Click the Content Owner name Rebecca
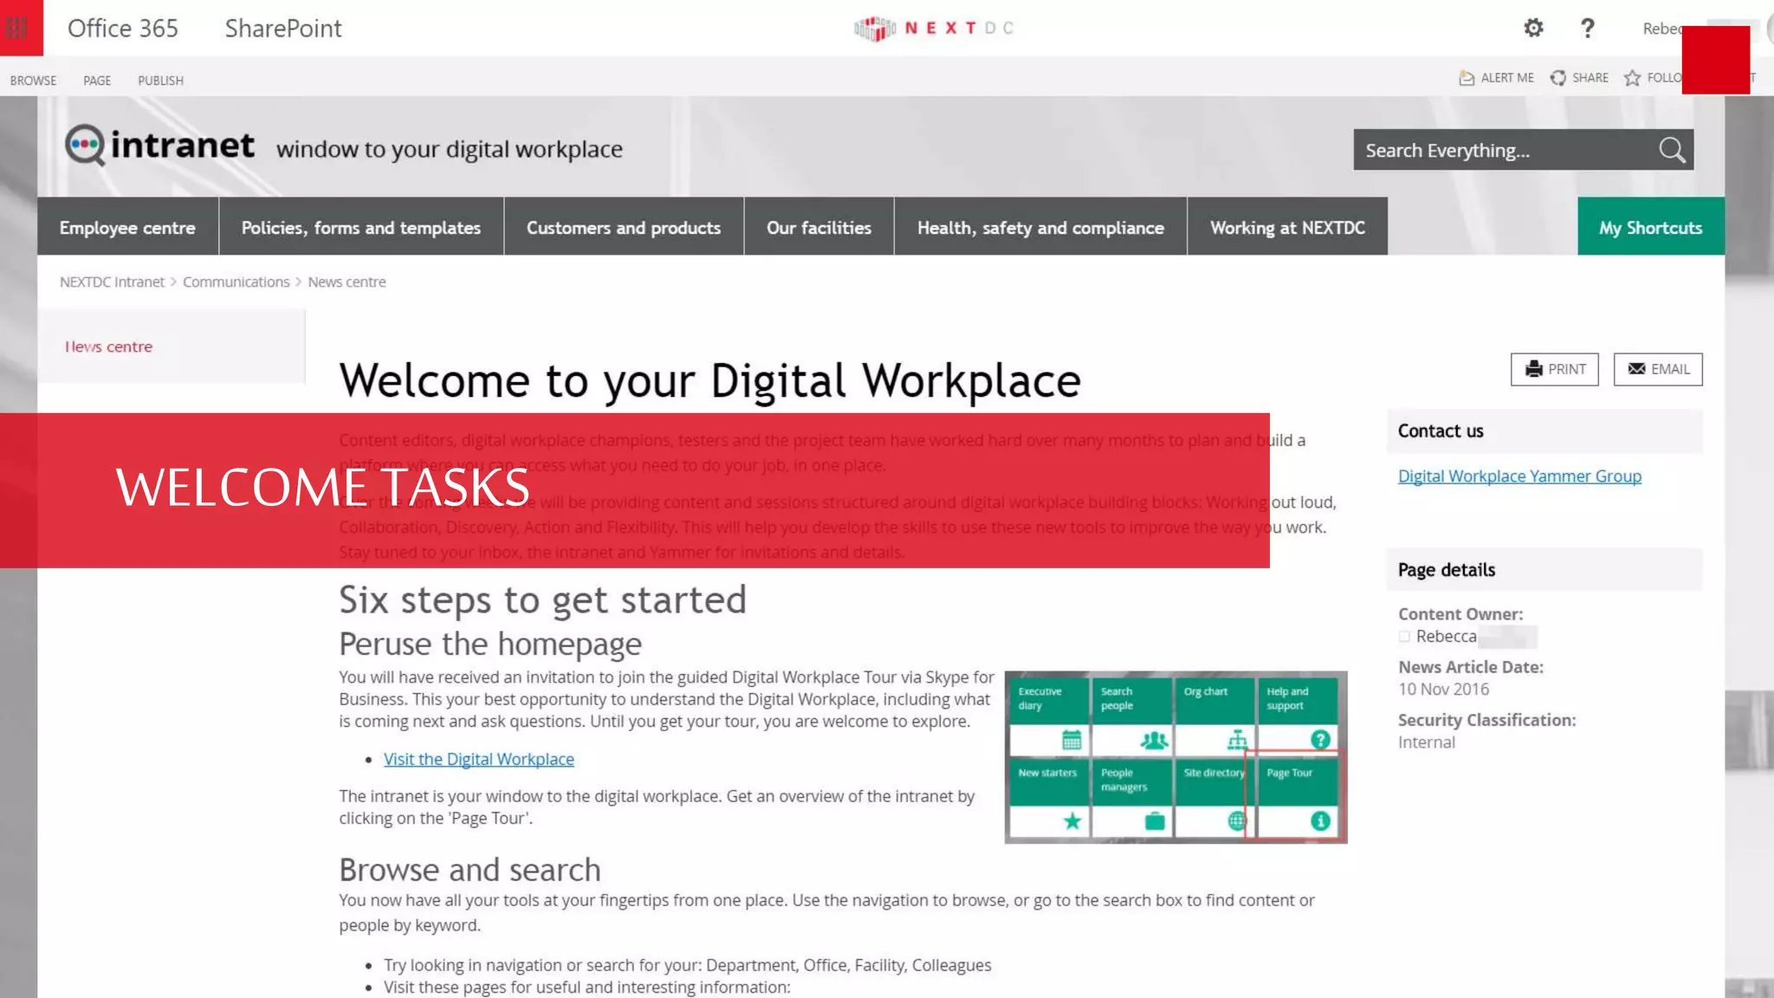The width and height of the screenshot is (1774, 998). point(1446,636)
